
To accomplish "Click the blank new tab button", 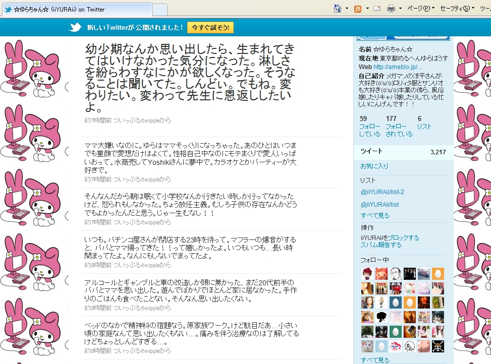I will point(159,10).
